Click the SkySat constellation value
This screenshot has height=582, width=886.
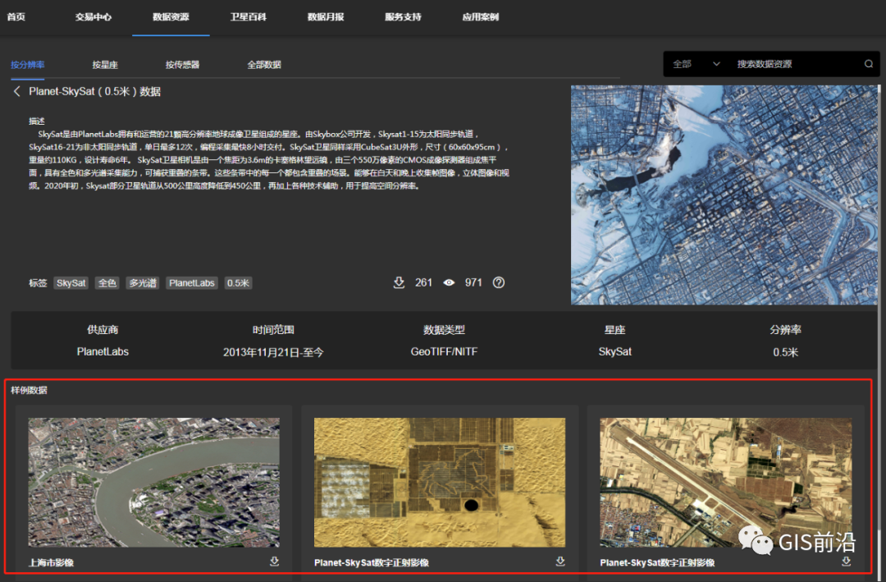614,352
